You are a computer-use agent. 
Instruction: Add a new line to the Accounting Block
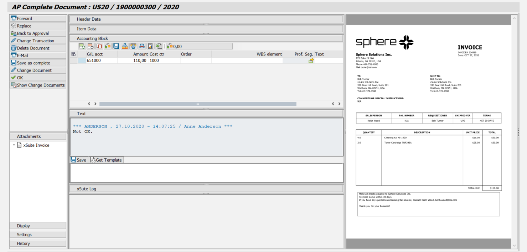[82, 46]
